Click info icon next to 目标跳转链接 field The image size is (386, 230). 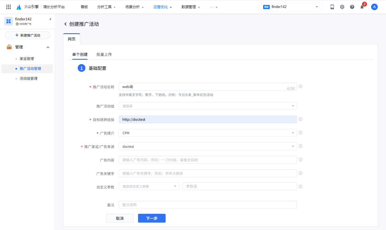301,119
